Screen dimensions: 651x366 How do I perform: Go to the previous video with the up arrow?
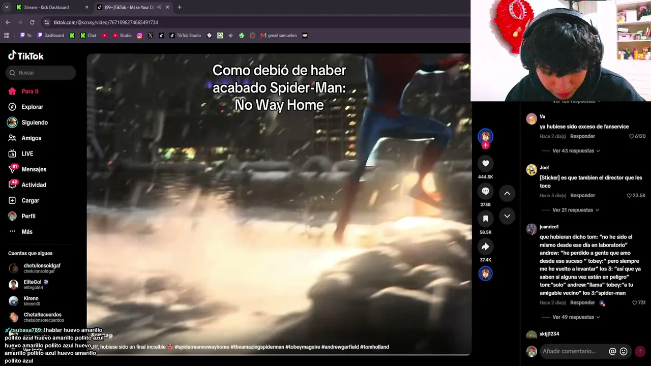coord(507,193)
